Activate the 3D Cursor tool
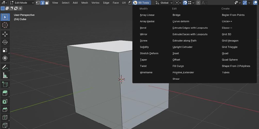This screenshot has width=259, height=129. 5,25
